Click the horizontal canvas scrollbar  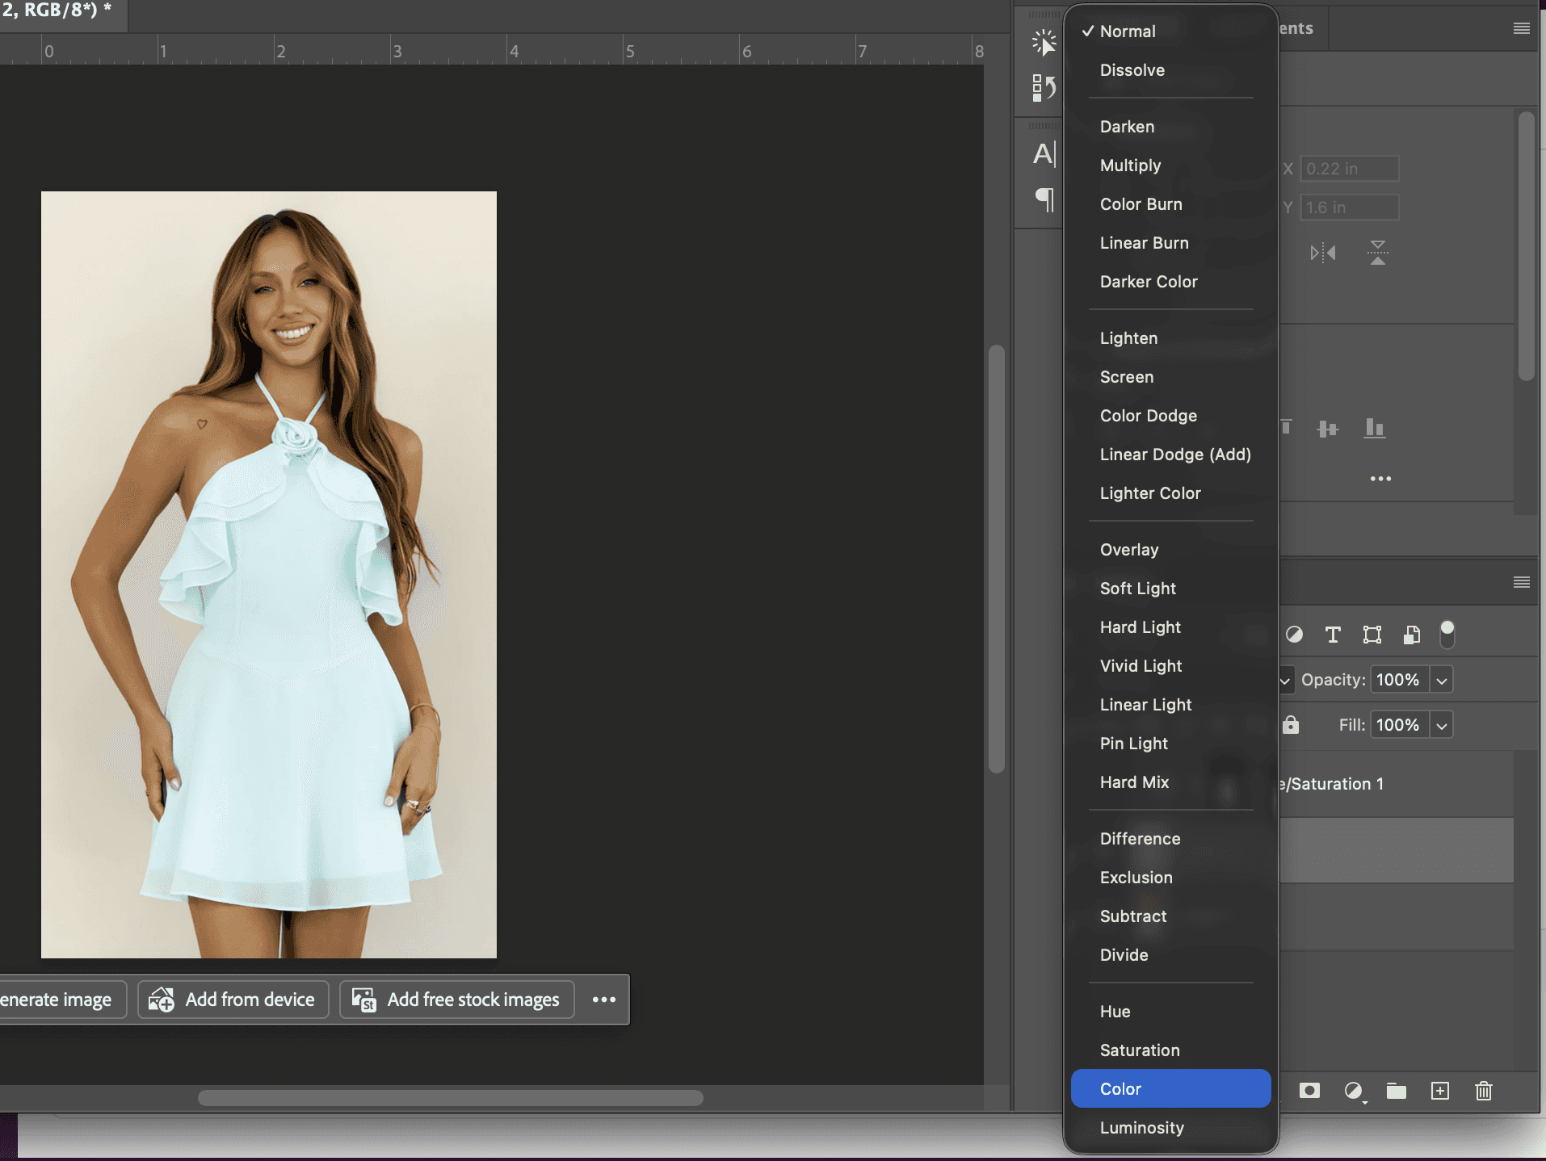pos(450,1097)
